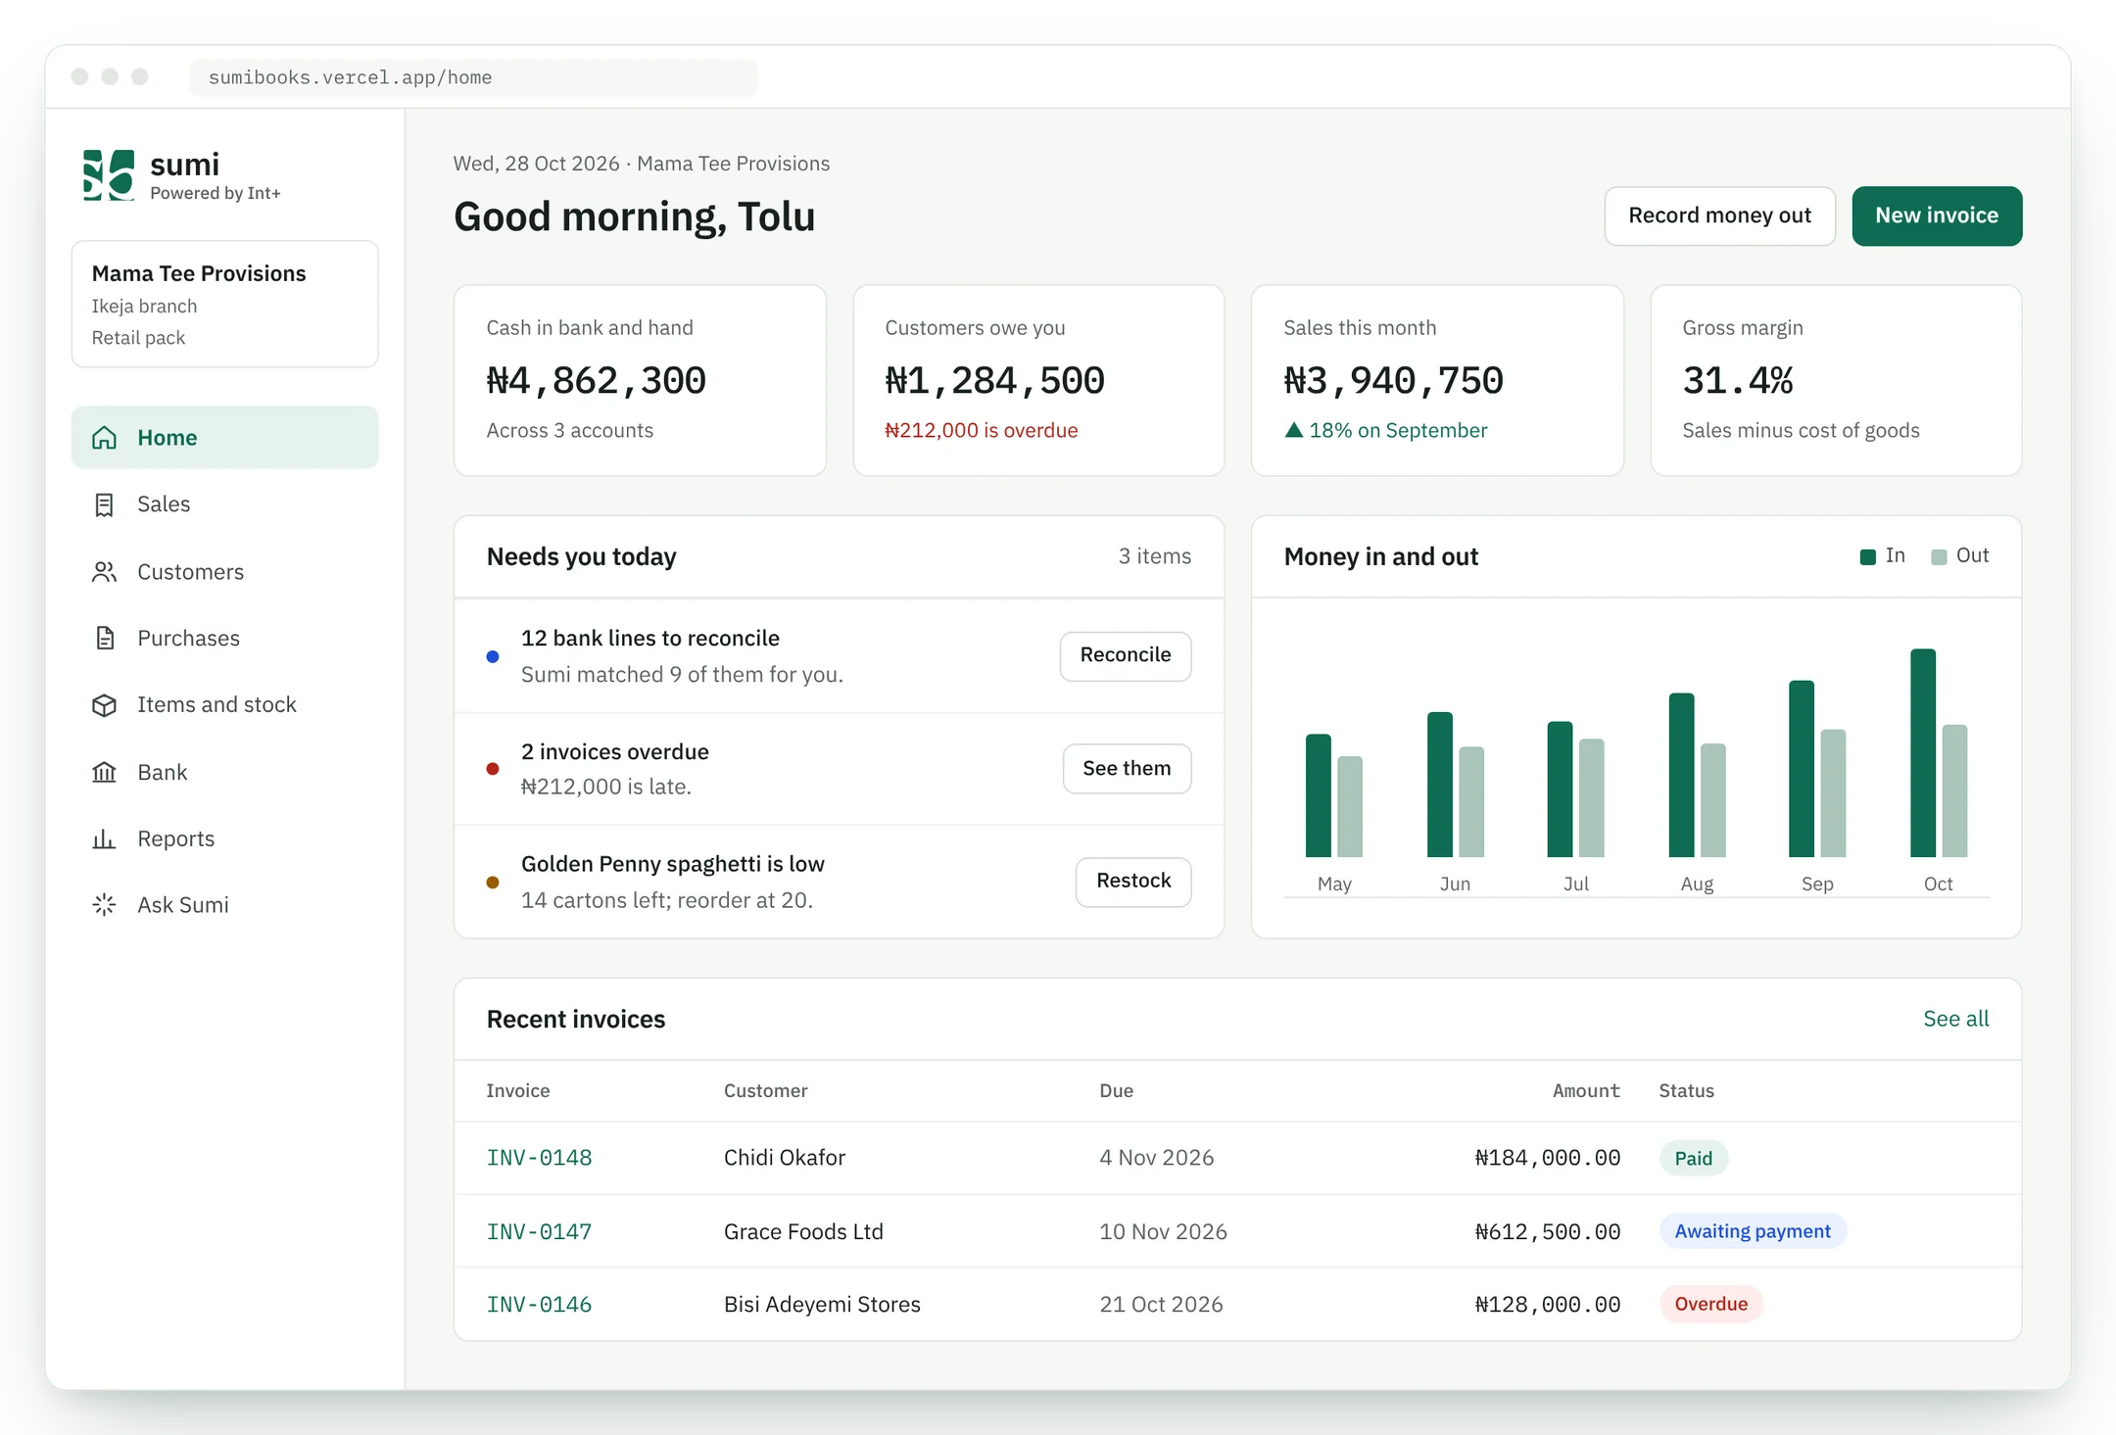Click the New invoice button

tap(1937, 215)
